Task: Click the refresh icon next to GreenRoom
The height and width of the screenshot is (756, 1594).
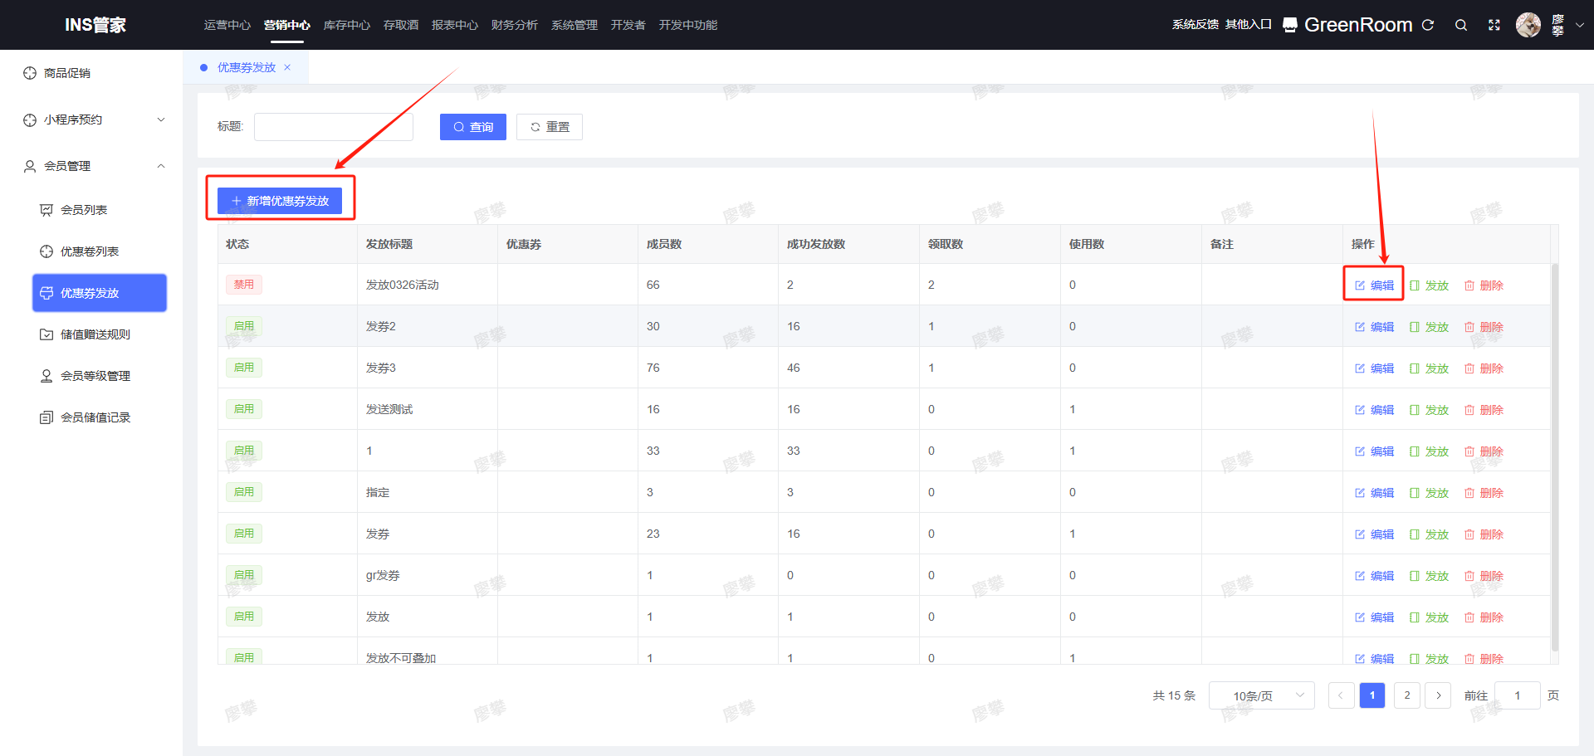Action: [1428, 25]
